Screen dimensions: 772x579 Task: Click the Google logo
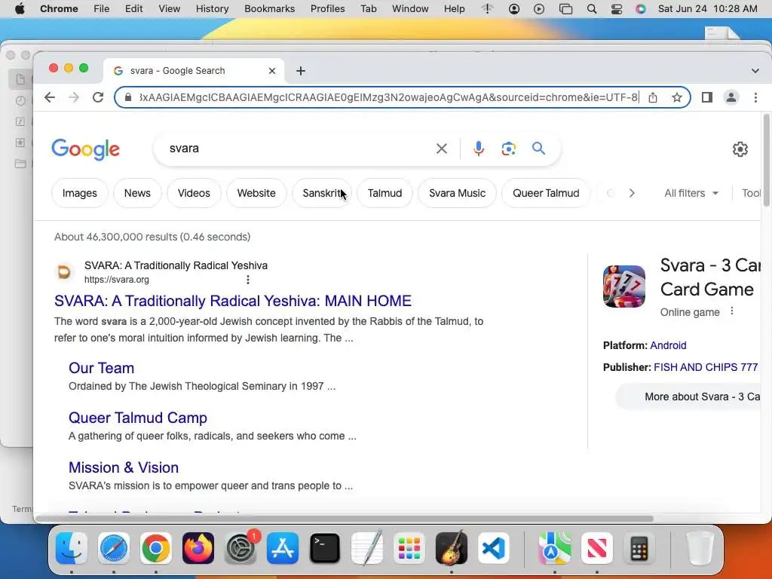coord(86,149)
